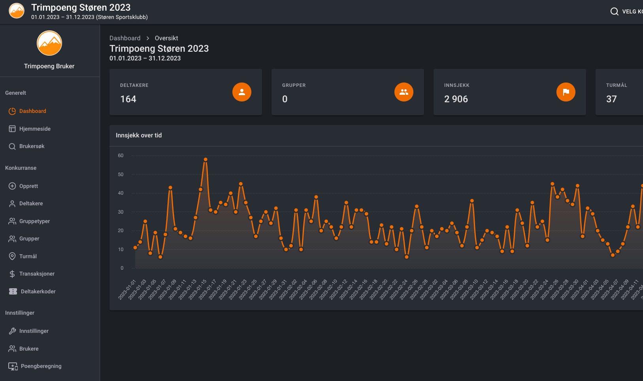Viewport: 643px width, 381px height.
Task: Open the Opprett menu item
Action: click(28, 186)
